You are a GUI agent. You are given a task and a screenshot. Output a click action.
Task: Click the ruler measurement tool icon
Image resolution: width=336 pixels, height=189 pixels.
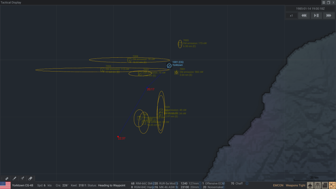click(x=6, y=178)
